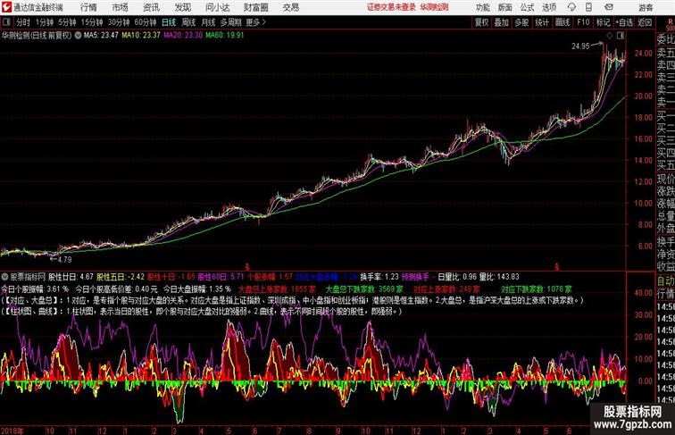Select the 周线 period tab
This screenshot has height=435, width=675.
(x=188, y=22)
